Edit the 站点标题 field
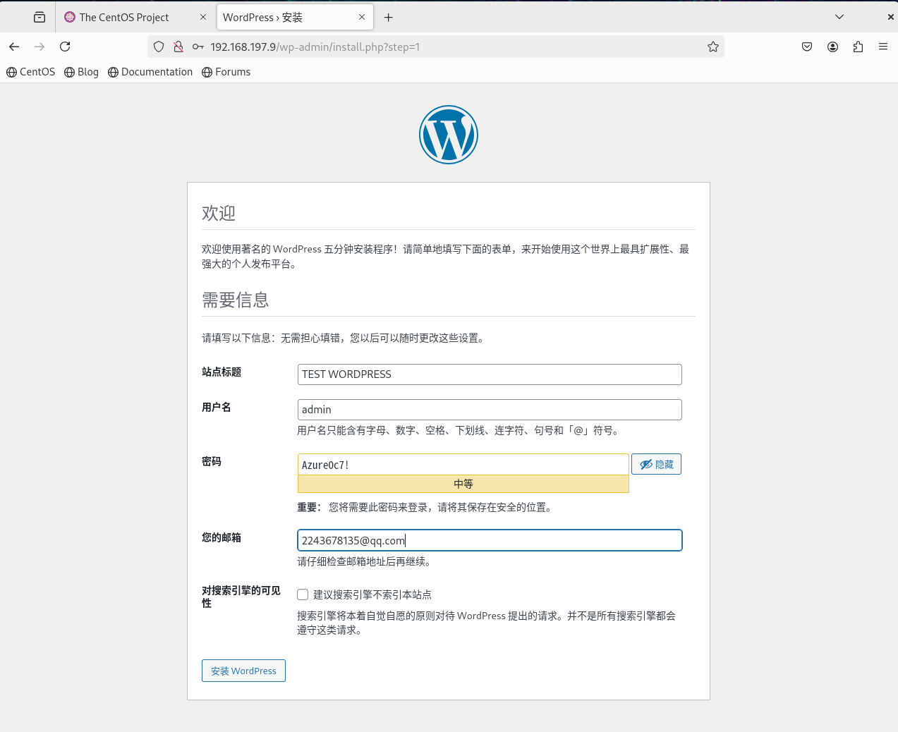 coord(490,374)
